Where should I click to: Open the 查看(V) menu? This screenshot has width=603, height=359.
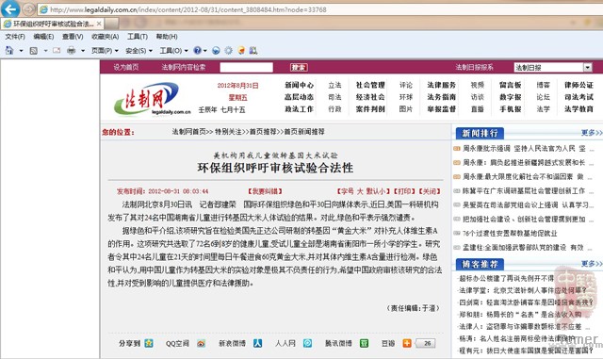(x=73, y=37)
